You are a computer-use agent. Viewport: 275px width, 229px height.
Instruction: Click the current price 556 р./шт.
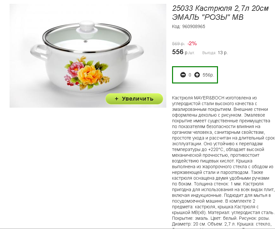[x=183, y=52]
